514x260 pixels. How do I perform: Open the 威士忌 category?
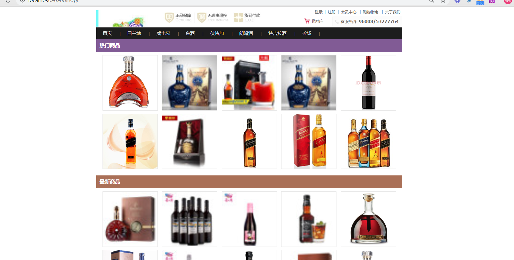pyautogui.click(x=163, y=33)
